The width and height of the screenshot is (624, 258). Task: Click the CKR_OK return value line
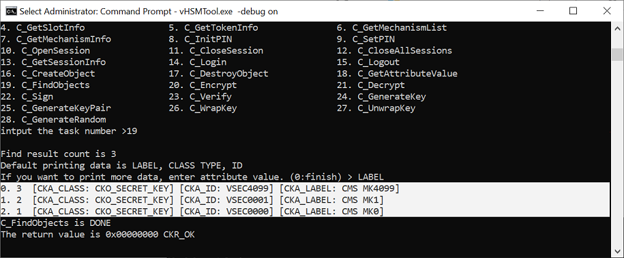point(98,235)
